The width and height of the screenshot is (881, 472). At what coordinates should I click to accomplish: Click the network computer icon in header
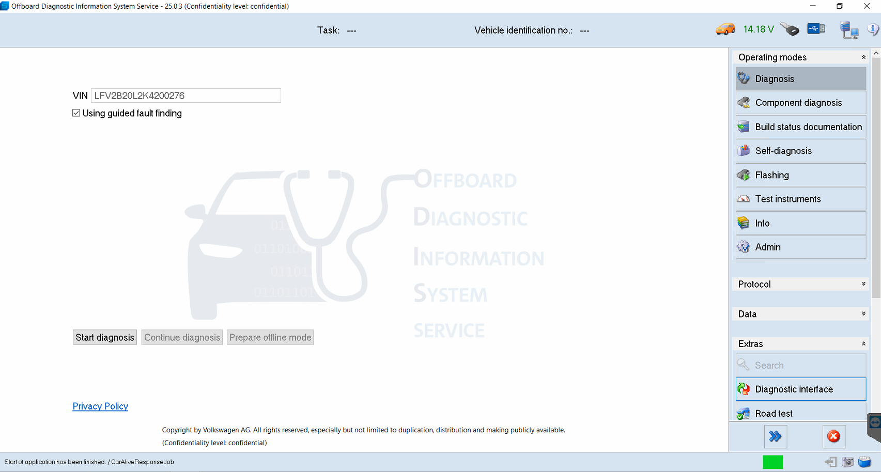click(848, 30)
